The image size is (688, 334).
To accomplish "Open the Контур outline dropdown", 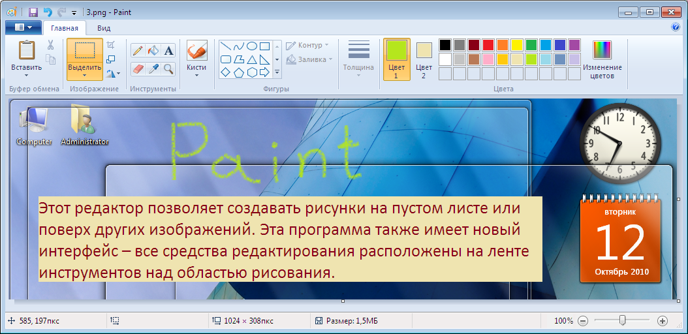I will click(x=307, y=45).
